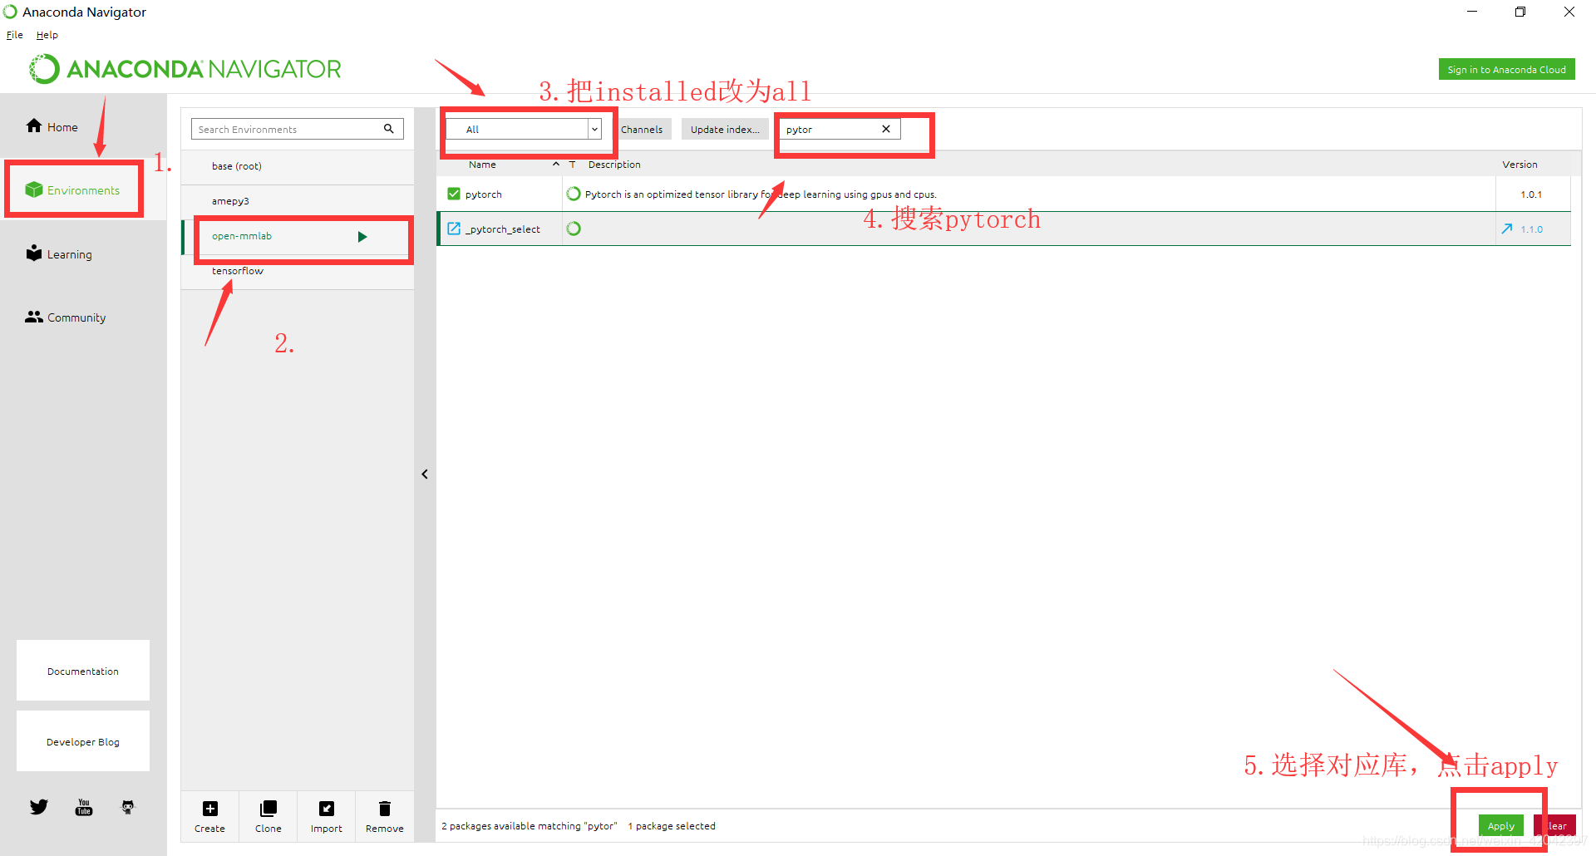Viewport: 1596px width, 856px height.
Task: Click the Clone environment icon
Action: (x=268, y=809)
